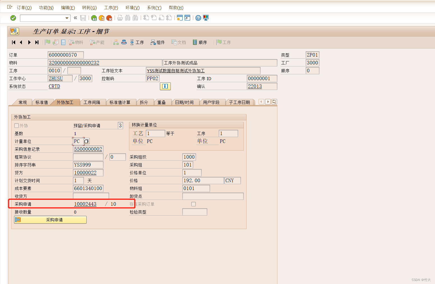
Task: Click the green Back arrow icon
Action: tap(94, 18)
